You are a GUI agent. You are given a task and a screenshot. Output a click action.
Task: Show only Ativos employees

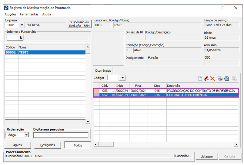[x=18, y=145]
